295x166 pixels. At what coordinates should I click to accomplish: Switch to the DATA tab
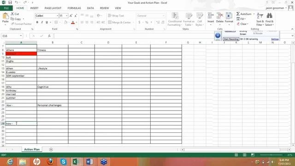(90, 8)
